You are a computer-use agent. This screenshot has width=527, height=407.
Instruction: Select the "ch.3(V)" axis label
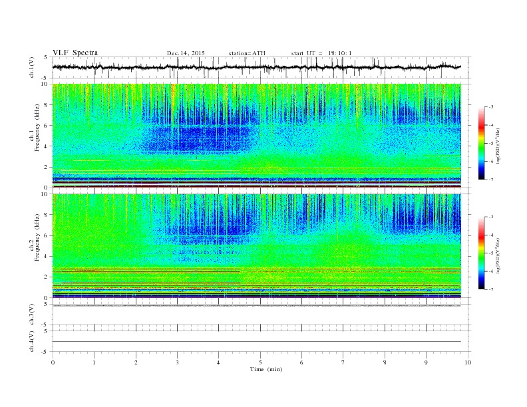pyautogui.click(x=31, y=314)
